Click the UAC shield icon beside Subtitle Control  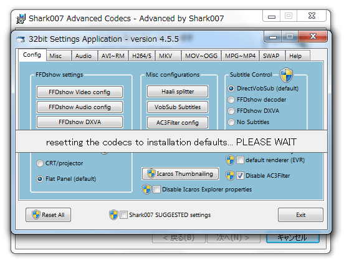tap(286, 75)
